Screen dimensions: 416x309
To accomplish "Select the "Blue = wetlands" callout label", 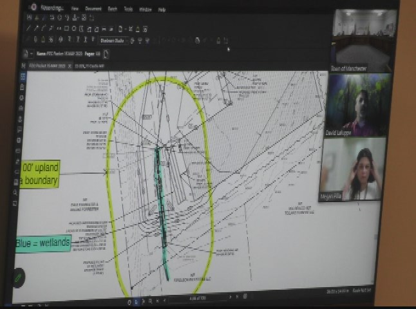I will [x=43, y=243].
